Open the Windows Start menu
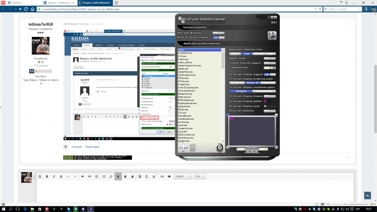 [x=3, y=209]
